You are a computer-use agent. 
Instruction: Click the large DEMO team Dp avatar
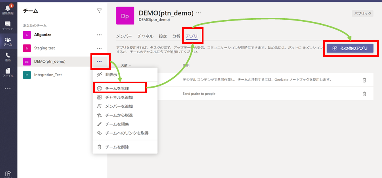point(125,15)
